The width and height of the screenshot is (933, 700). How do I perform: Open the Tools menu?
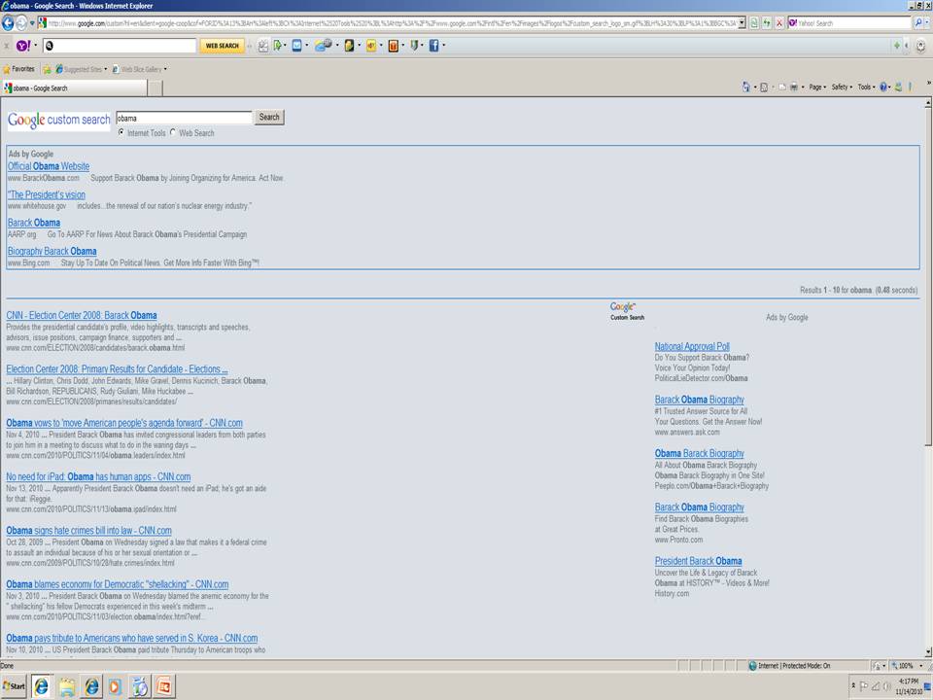tap(866, 87)
